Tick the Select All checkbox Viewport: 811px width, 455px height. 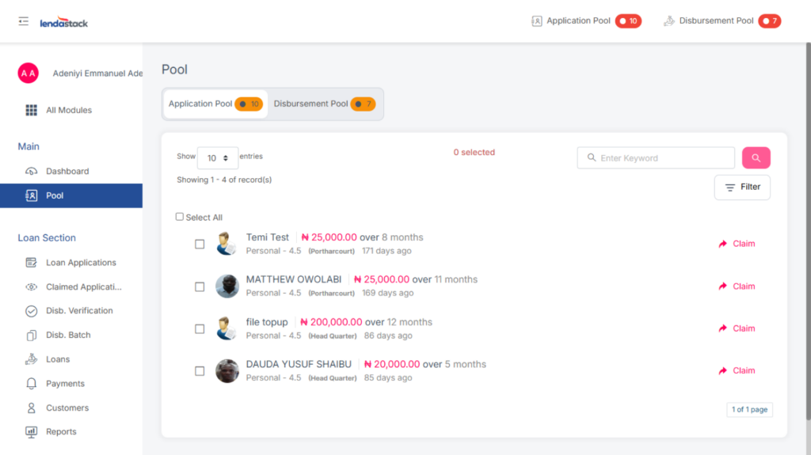click(x=180, y=217)
